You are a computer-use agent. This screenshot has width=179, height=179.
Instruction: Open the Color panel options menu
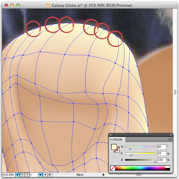[x=169, y=139]
